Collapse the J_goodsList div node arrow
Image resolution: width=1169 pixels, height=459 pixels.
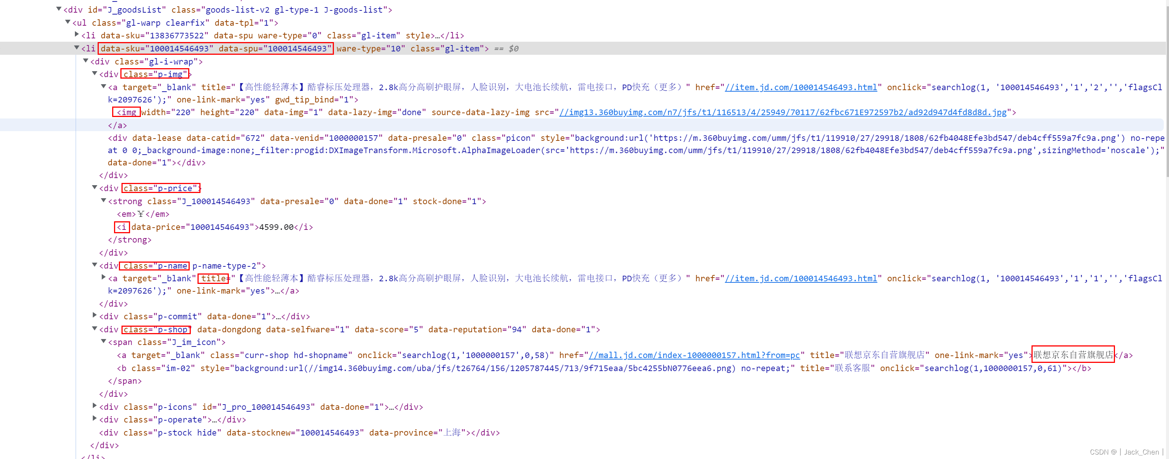(59, 9)
